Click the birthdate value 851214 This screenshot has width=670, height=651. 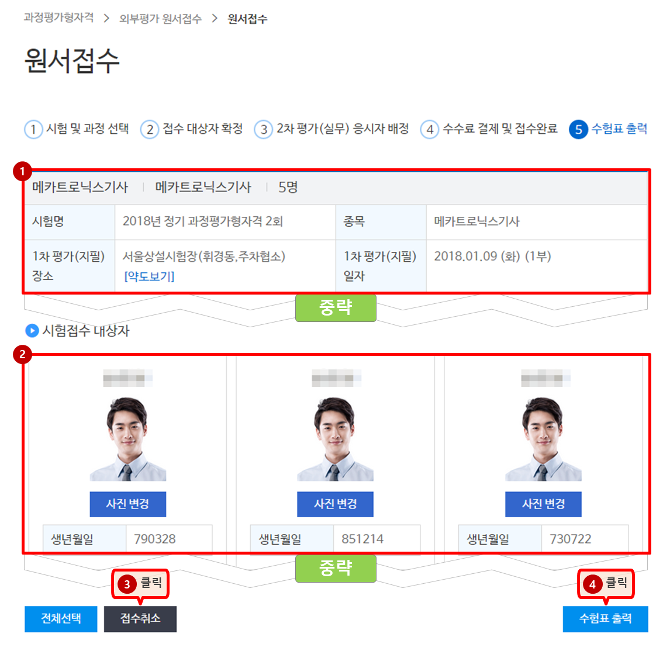pos(362,539)
